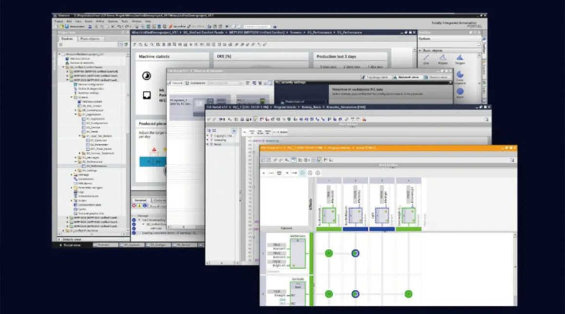The image size is (565, 314).
Task: Open Connections in the project tree
Action: tap(84, 179)
